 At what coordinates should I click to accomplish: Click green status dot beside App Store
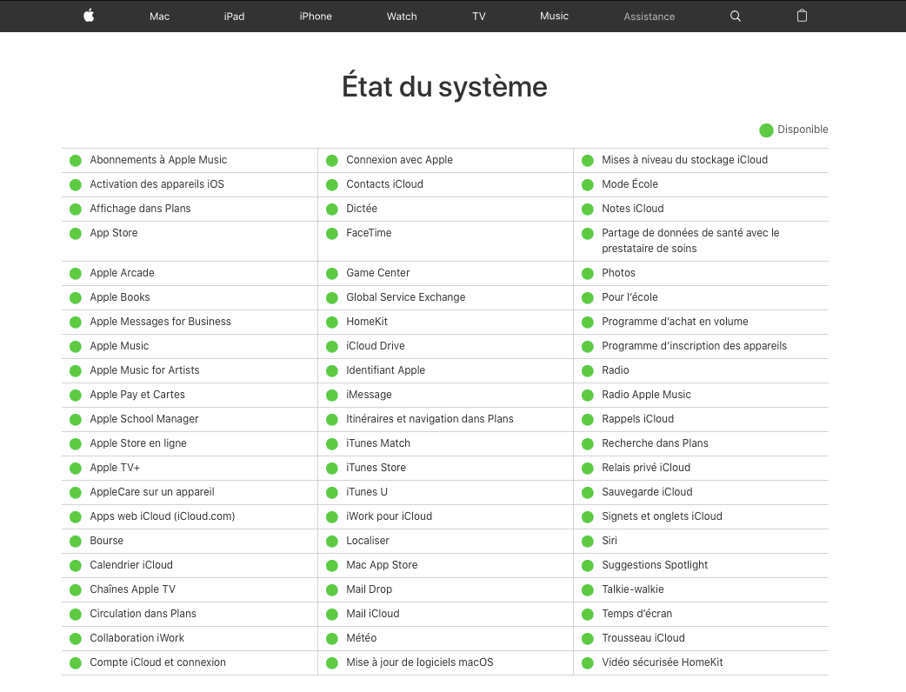click(75, 233)
